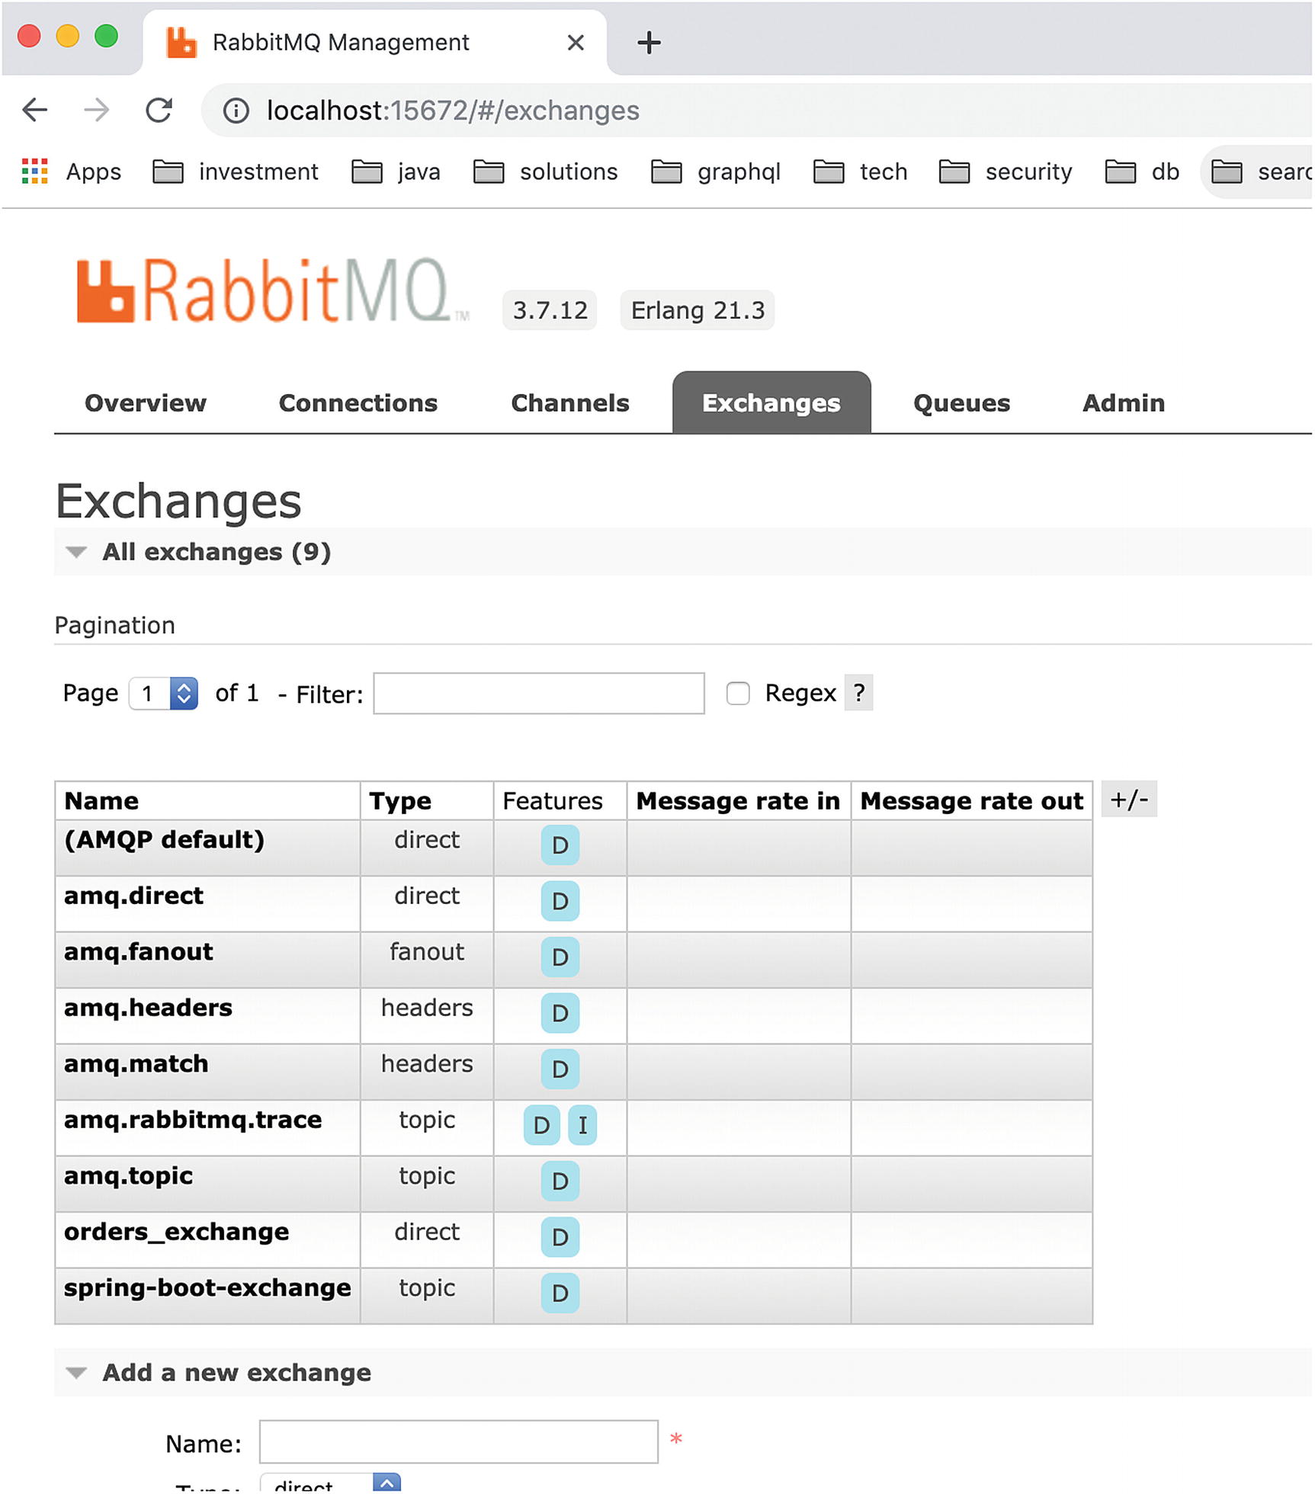Viewport: 1315px width, 1494px height.
Task: Click the D feature badge for amq.fanout
Action: (560, 957)
